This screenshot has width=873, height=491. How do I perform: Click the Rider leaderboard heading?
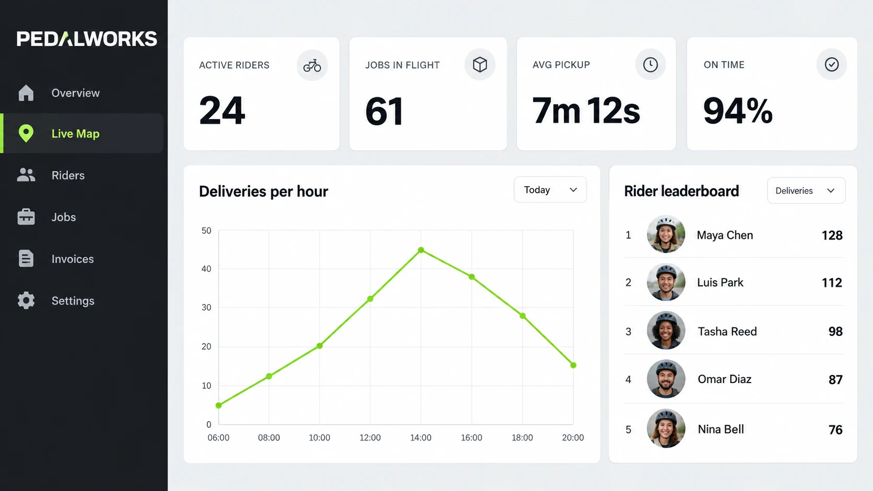[681, 191]
